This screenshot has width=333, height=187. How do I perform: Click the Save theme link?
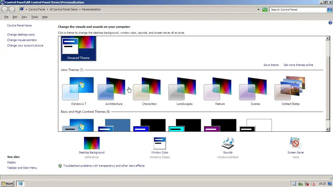271,65
